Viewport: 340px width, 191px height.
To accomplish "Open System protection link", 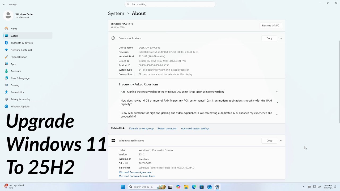I will coord(167,128).
